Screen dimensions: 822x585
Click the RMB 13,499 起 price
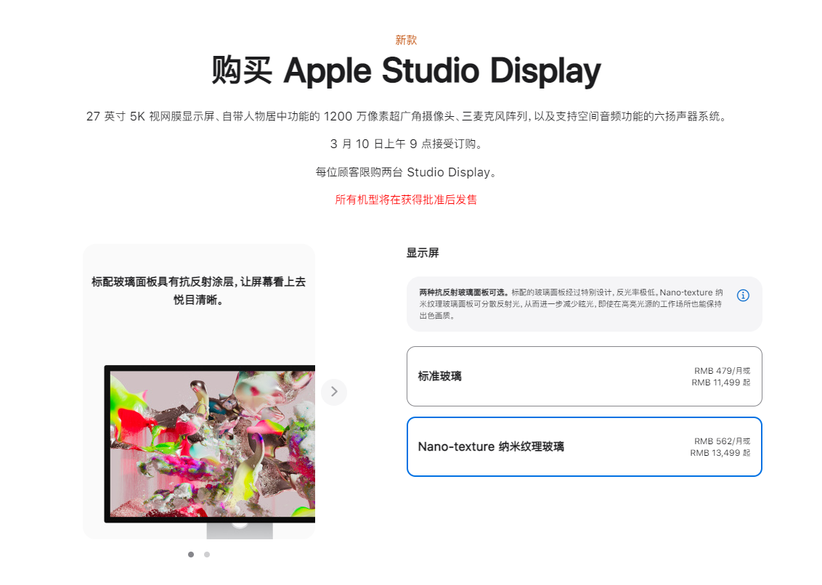[x=720, y=453]
